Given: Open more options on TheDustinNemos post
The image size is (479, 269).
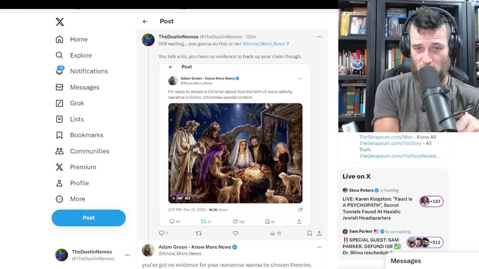Looking at the screenshot, I should pos(319,37).
